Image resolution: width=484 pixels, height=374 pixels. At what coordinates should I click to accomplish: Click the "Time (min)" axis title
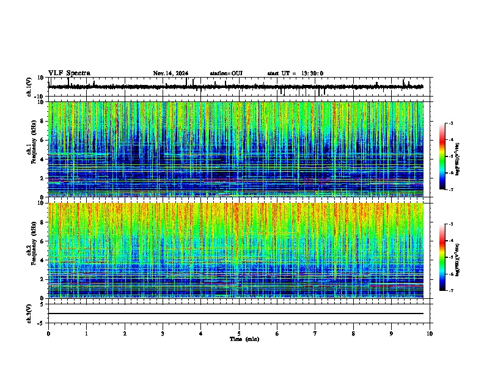pyautogui.click(x=244, y=339)
